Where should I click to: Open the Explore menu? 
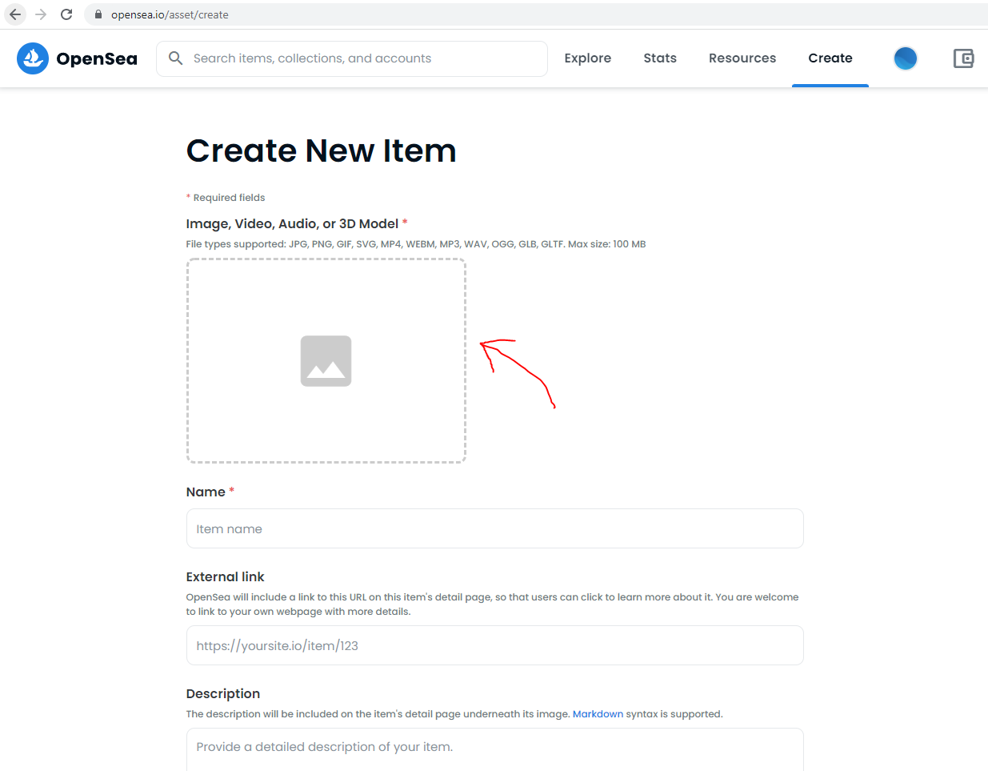pos(587,58)
